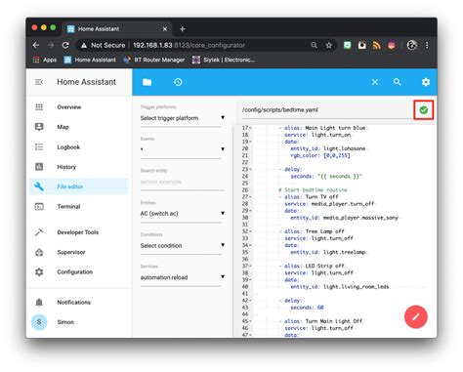Click the red pencil save button
This screenshot has height=372, width=463.
pos(416,316)
